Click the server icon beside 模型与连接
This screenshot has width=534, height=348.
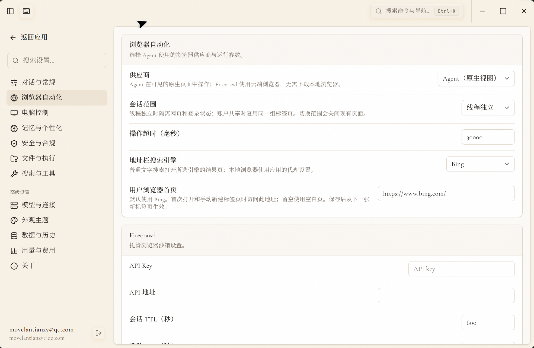[x=14, y=205]
